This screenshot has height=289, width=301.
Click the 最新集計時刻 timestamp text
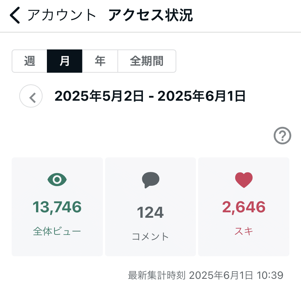(x=205, y=275)
